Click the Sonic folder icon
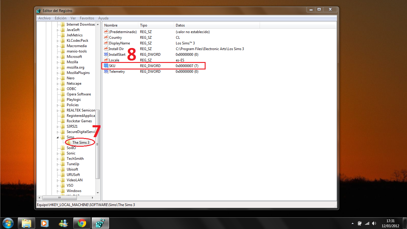The width and height of the screenshot is (407, 229). (x=63, y=153)
